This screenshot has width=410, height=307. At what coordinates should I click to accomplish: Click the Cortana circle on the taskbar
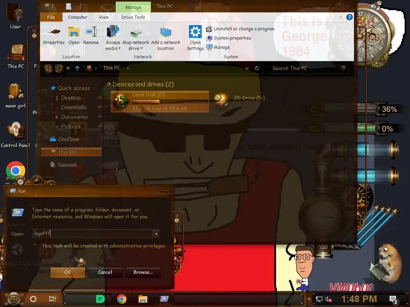(33, 299)
